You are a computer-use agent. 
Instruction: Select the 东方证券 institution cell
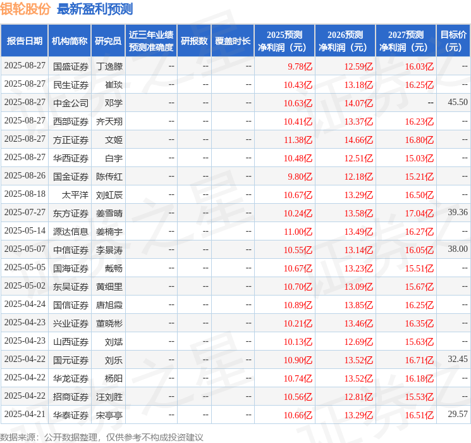coord(71,213)
